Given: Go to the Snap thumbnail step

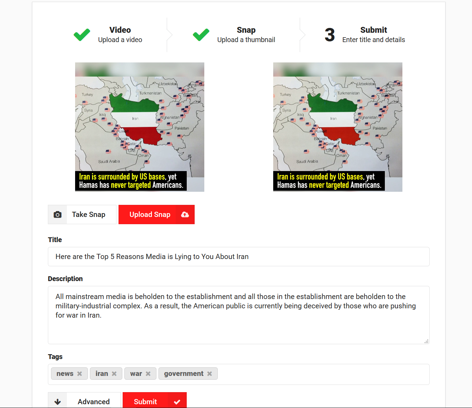Looking at the screenshot, I should pyautogui.click(x=234, y=35).
